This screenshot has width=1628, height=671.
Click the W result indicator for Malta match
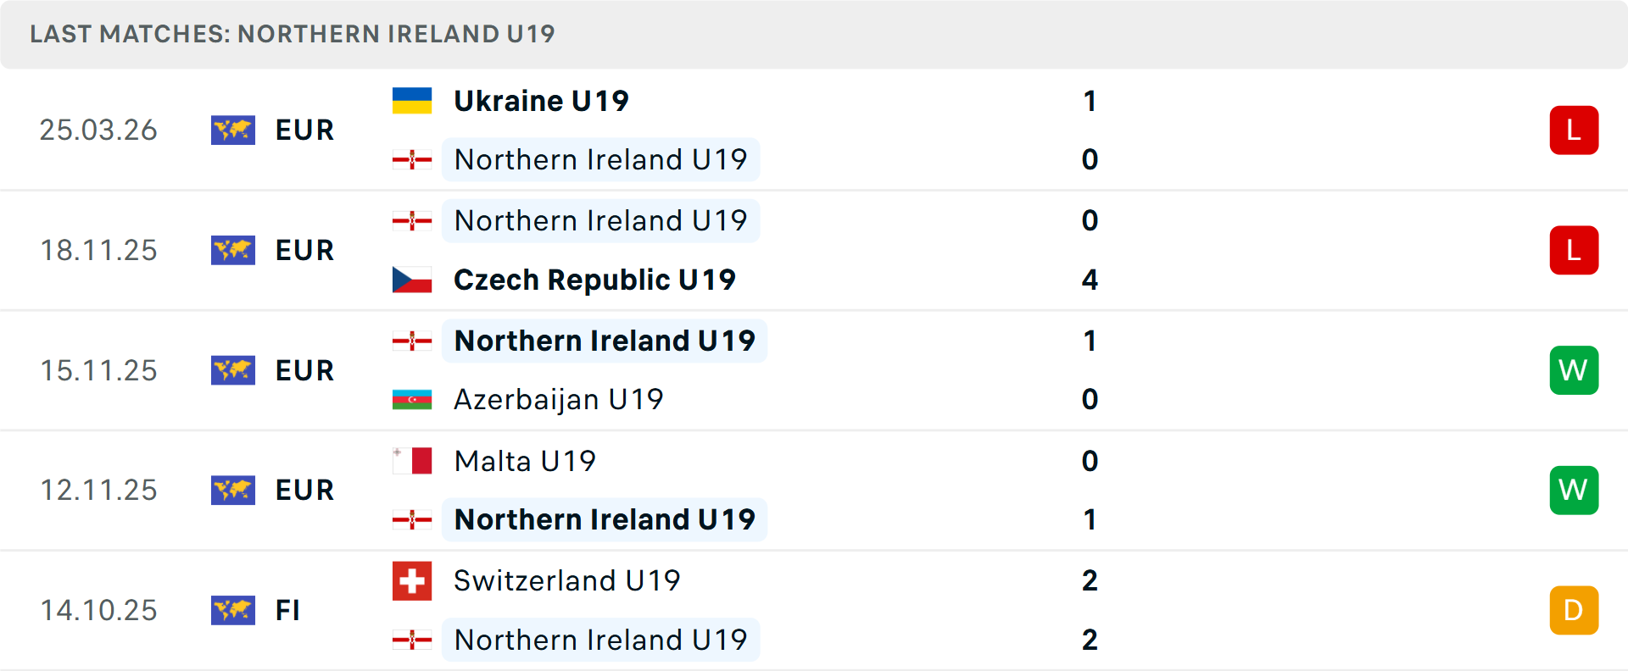click(1574, 490)
